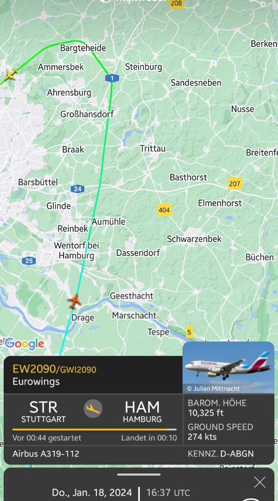The height and width of the screenshot is (501, 278).
Task: Select HAM Hamburg arrival airport
Action: point(142,411)
